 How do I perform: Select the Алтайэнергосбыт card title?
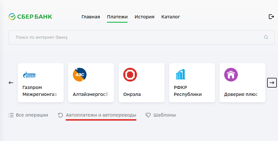click(91, 94)
